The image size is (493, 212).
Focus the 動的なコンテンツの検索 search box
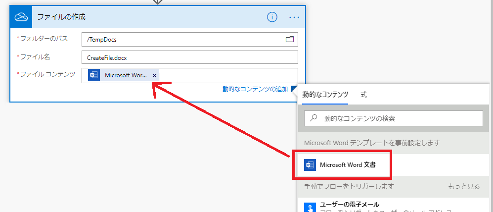coord(393,118)
